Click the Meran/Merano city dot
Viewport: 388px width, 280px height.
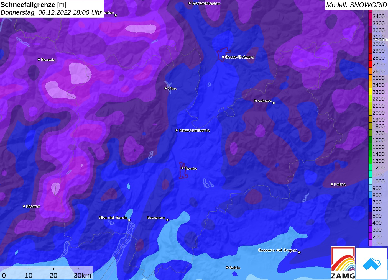(x=190, y=3)
